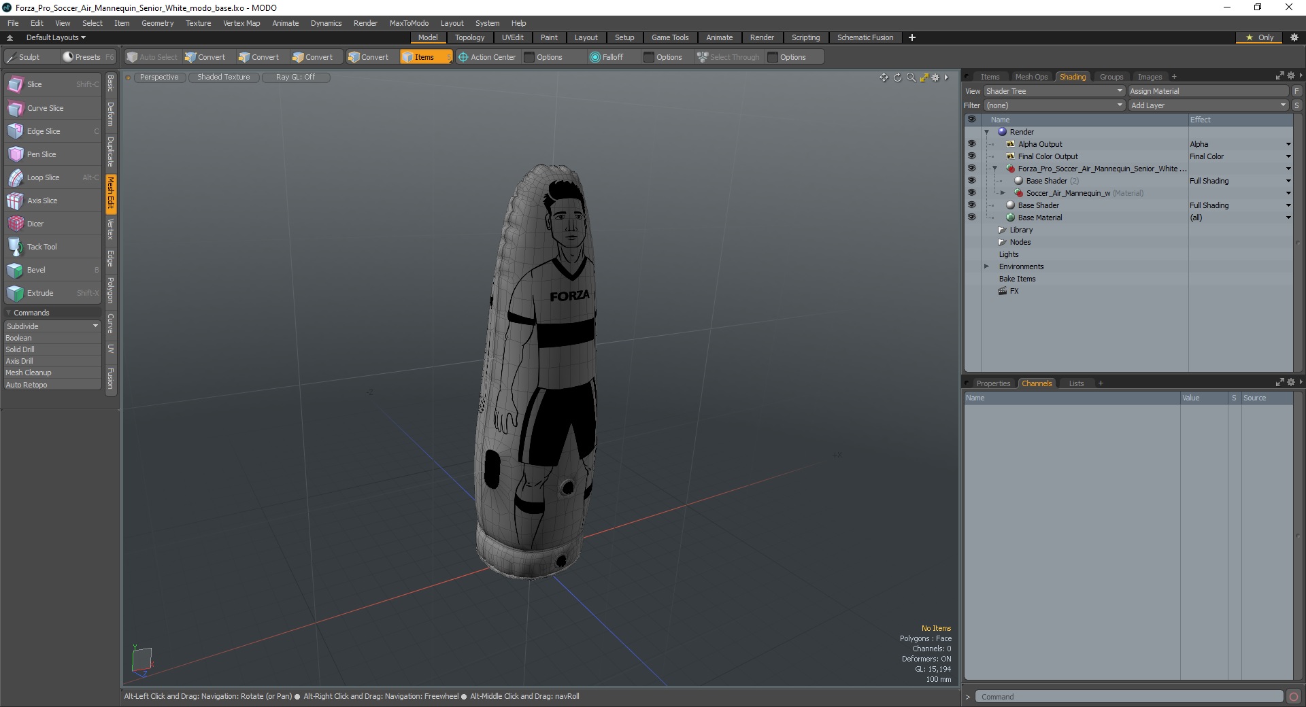This screenshot has height=707, width=1306.
Task: Open the viewport settings gear
Action: tap(936, 77)
